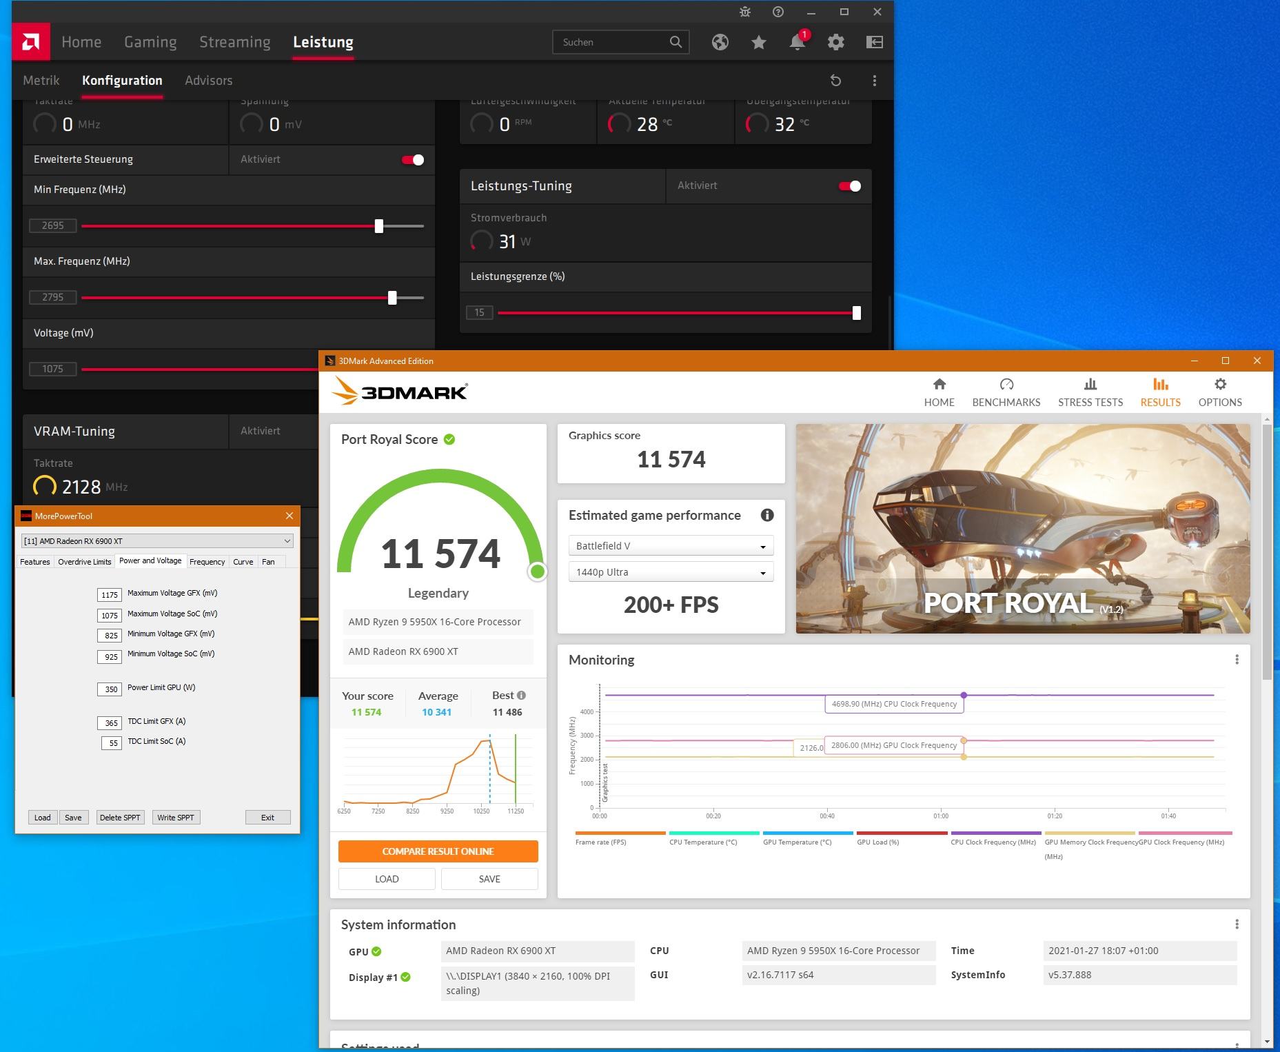Open MorePowerTool Curve tab

coord(243,562)
